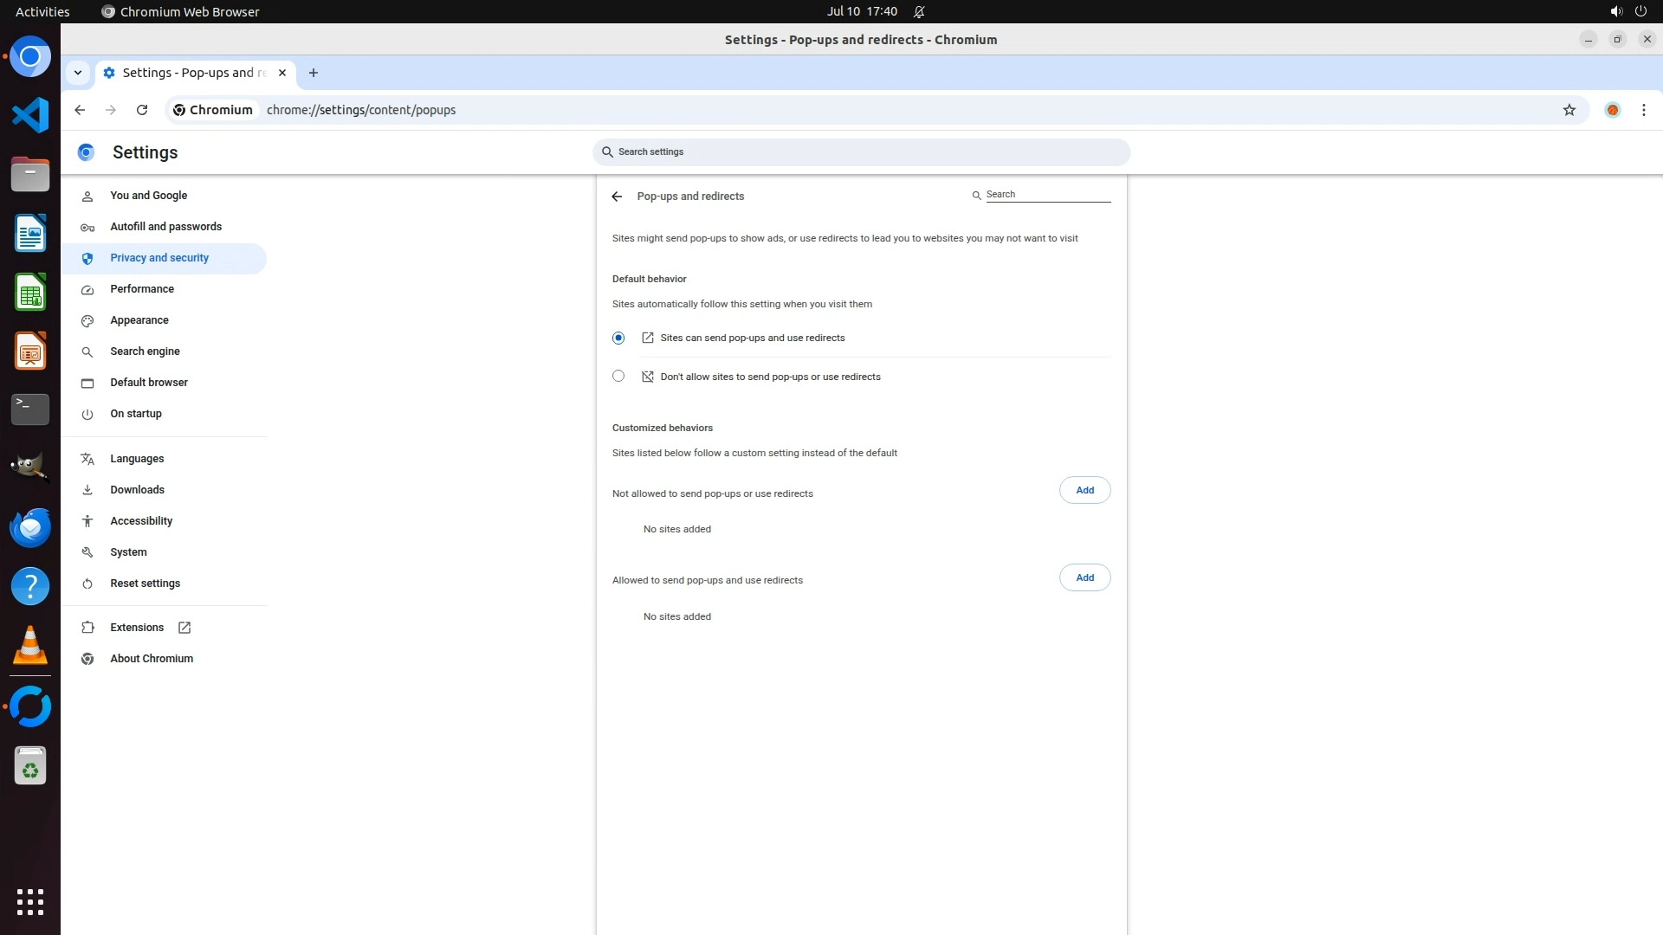
Task: Click the browser back navigation arrow
Action: tap(80, 110)
